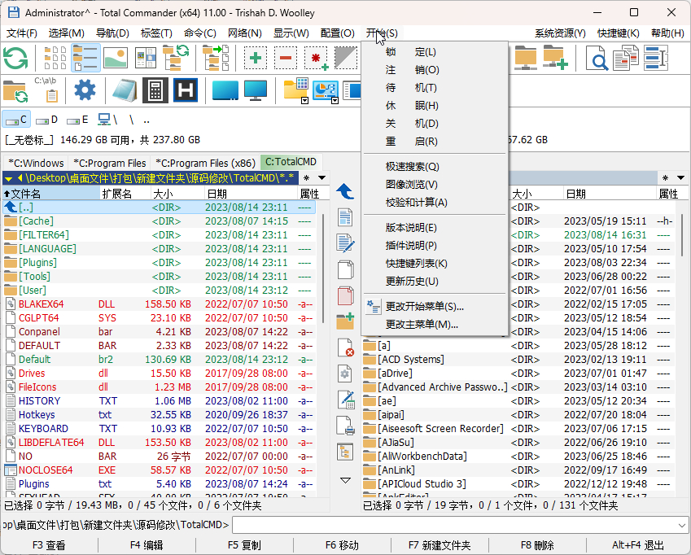Click new folder icon in middle button bar

[x=345, y=321]
